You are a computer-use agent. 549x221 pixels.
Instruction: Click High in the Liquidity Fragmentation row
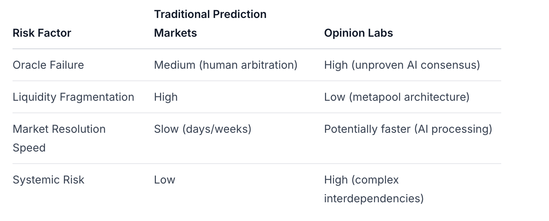coord(166,97)
